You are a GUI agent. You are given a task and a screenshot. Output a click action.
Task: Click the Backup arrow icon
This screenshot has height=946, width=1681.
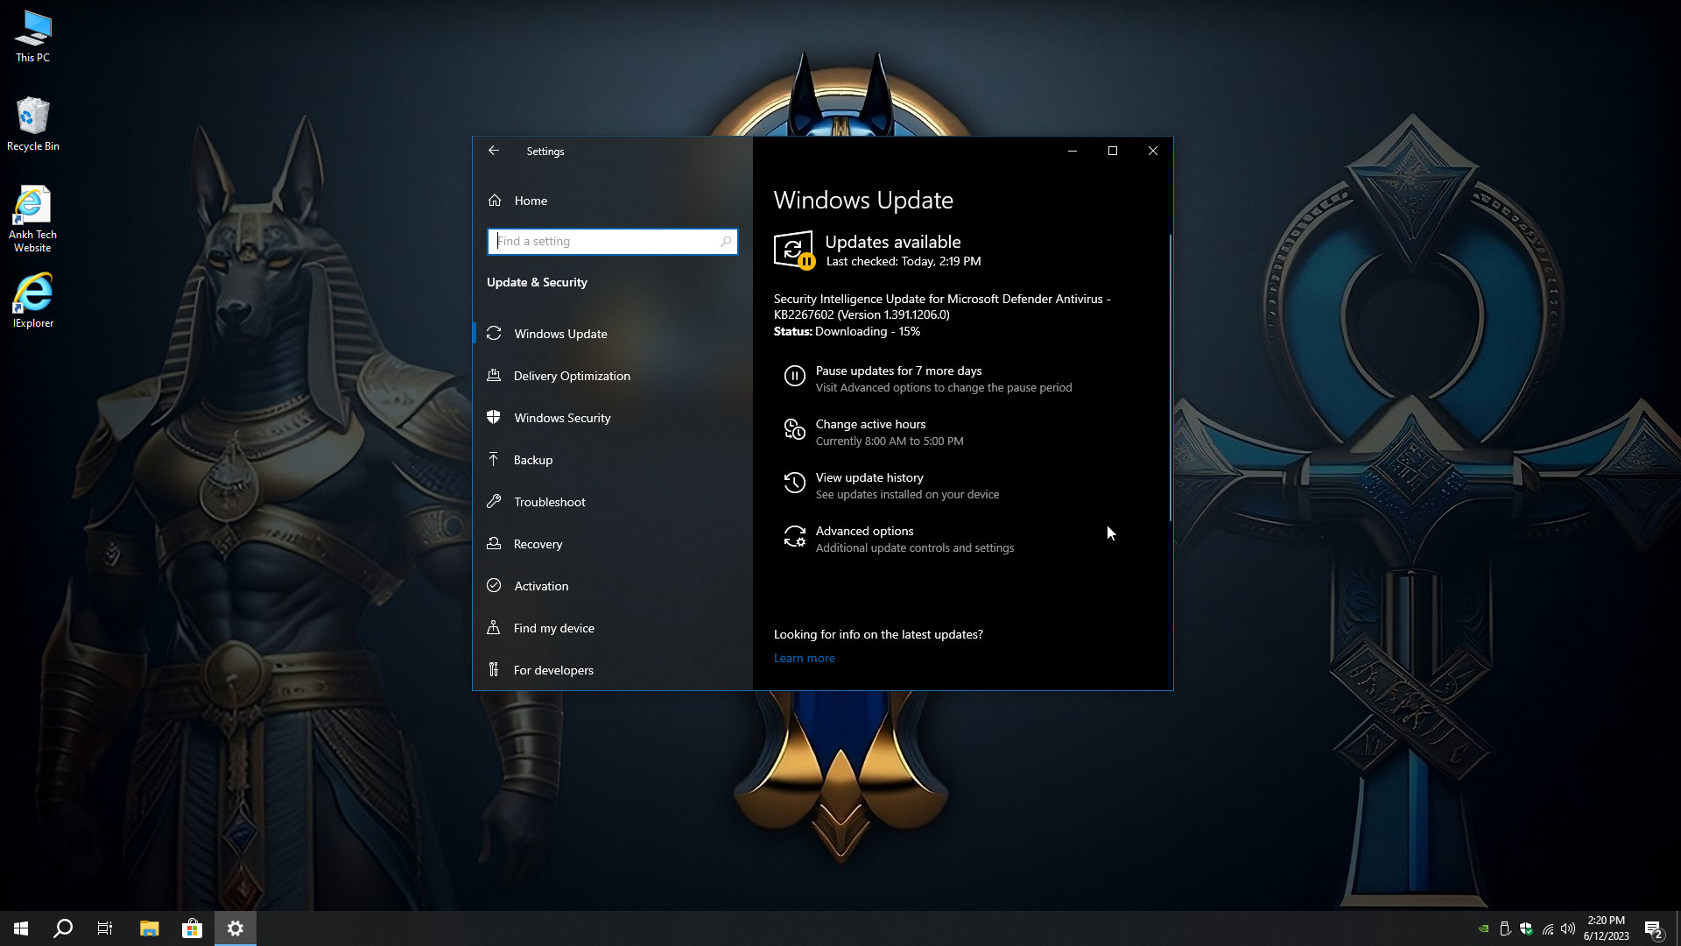point(494,460)
